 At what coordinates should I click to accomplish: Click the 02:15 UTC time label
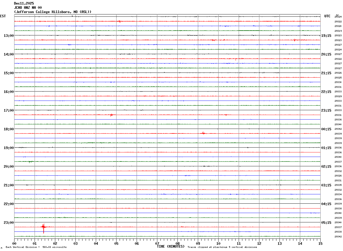point(326,166)
